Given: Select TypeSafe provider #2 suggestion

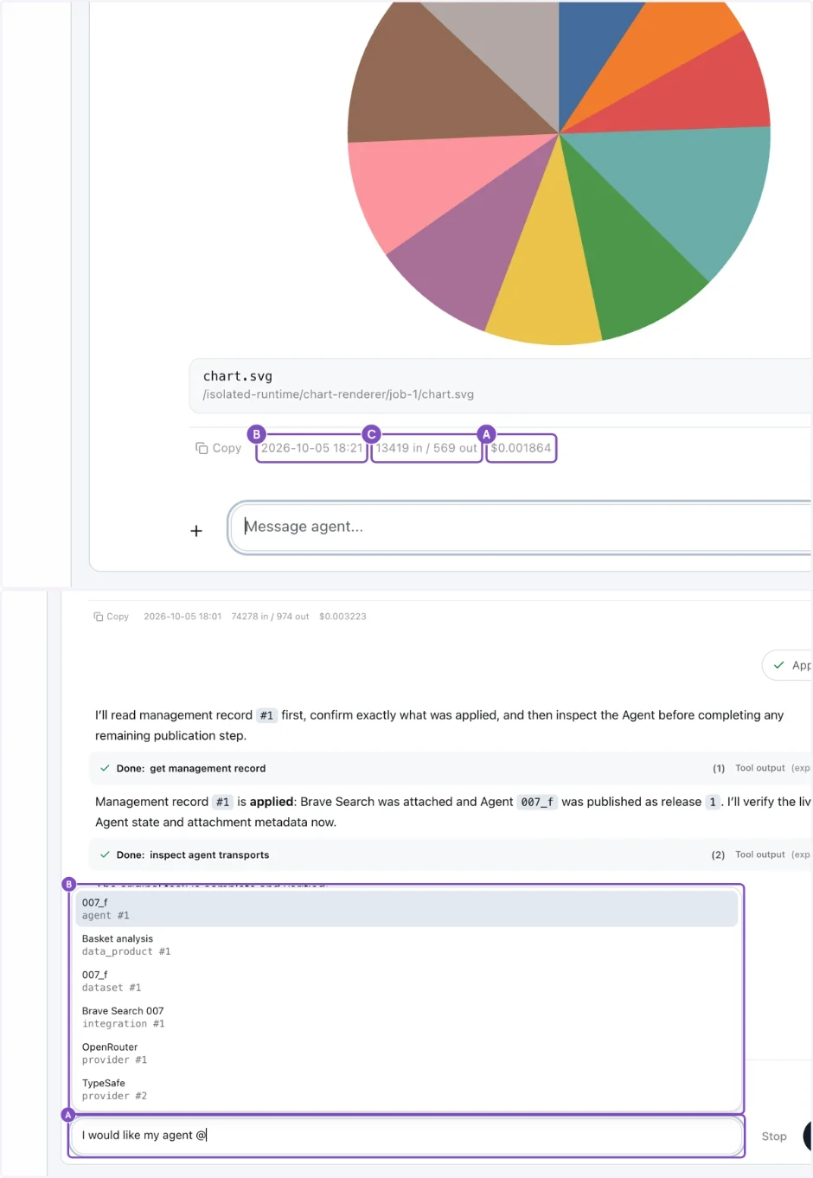Looking at the screenshot, I should coord(406,1090).
